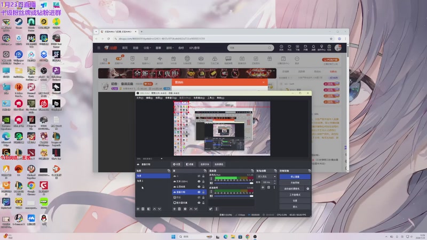
Task: Open Douyu history clock icon in header
Action: pos(281,47)
